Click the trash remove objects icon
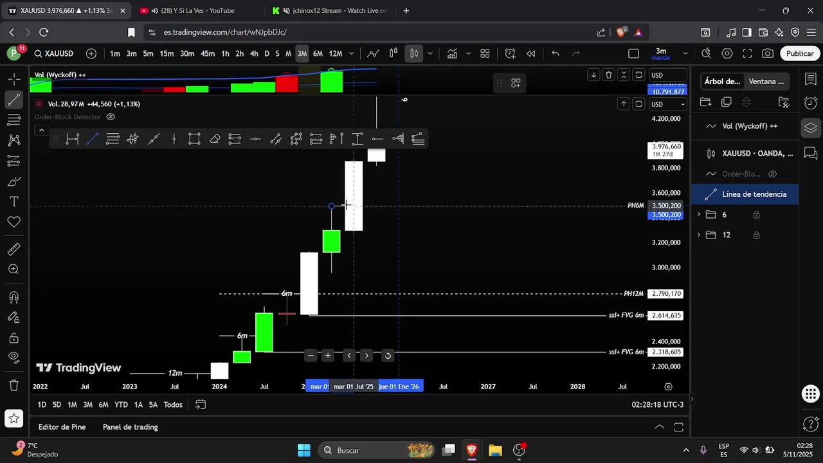 click(14, 385)
